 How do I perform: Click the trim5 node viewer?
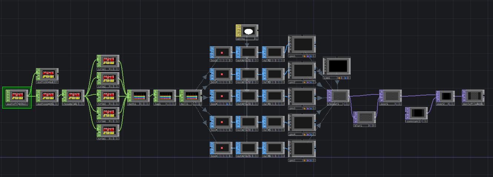(x=109, y=131)
